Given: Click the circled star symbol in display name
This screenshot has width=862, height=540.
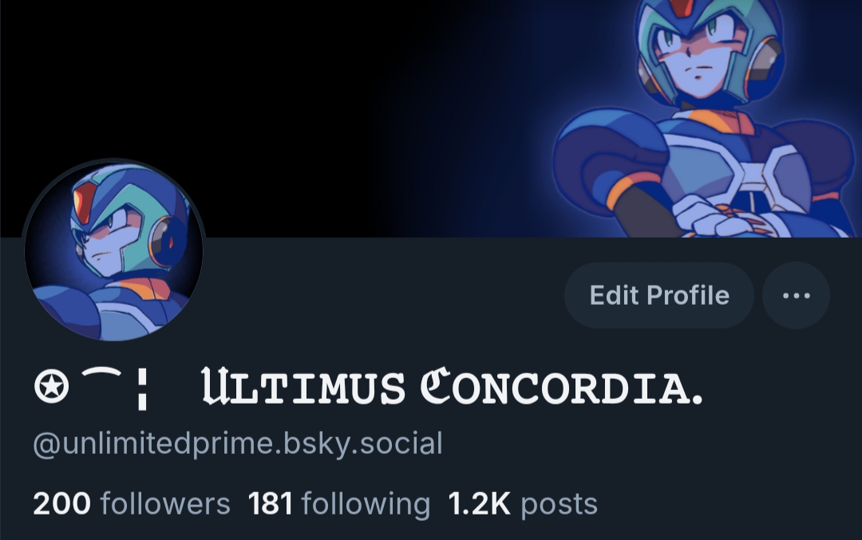Looking at the screenshot, I should (x=52, y=387).
